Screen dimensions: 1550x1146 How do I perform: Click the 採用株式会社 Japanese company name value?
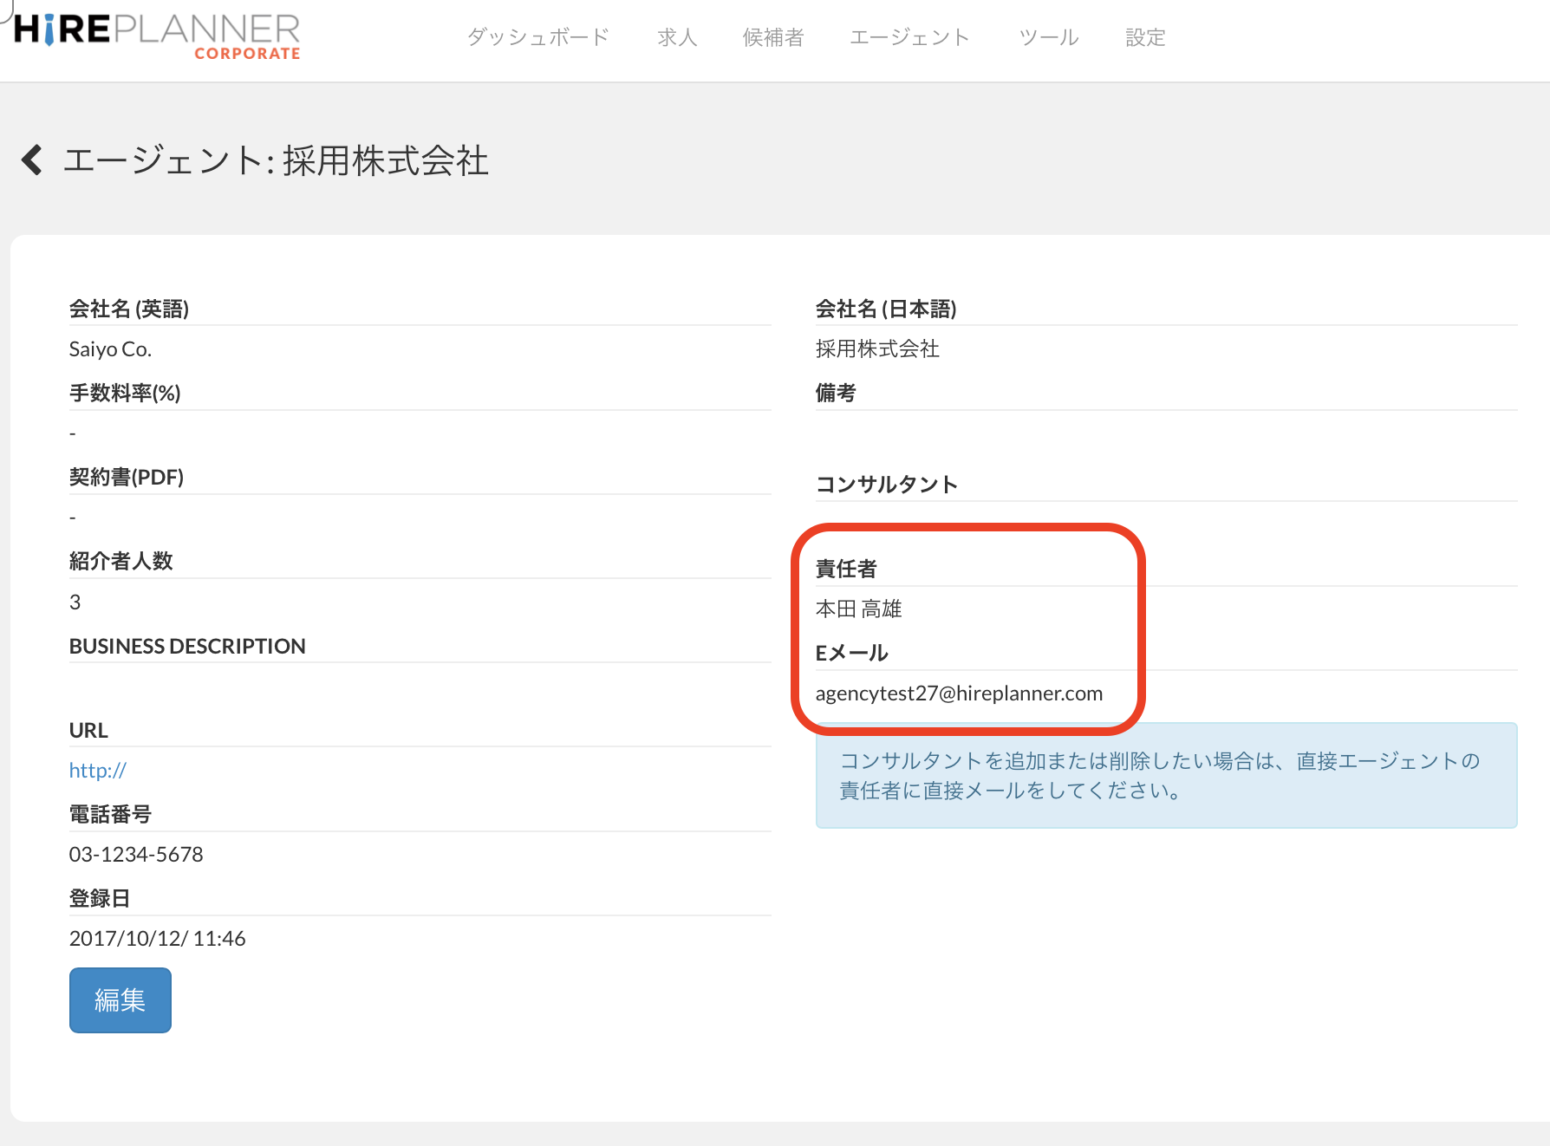[x=877, y=348]
